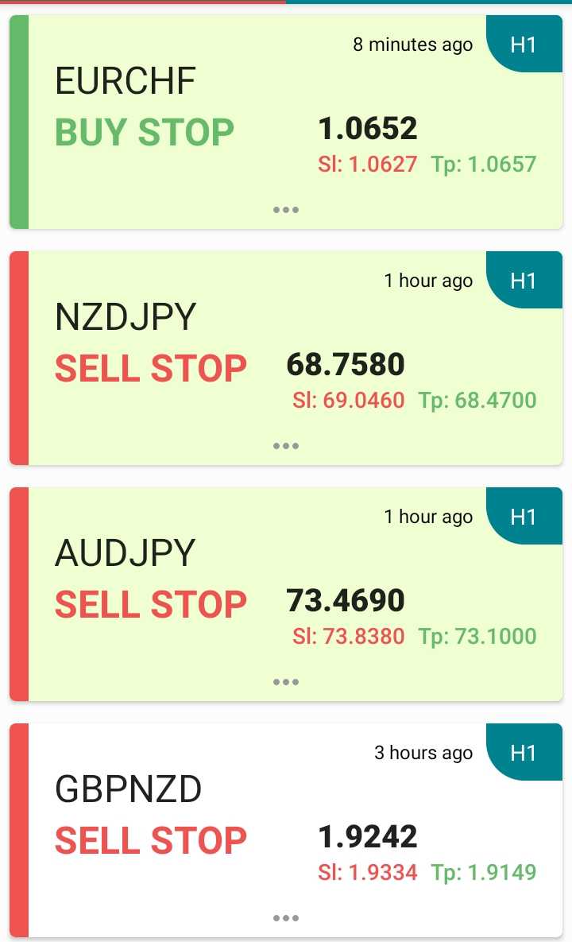Open GBPNZD card three-dot options
The width and height of the screenshot is (572, 942).
[286, 918]
